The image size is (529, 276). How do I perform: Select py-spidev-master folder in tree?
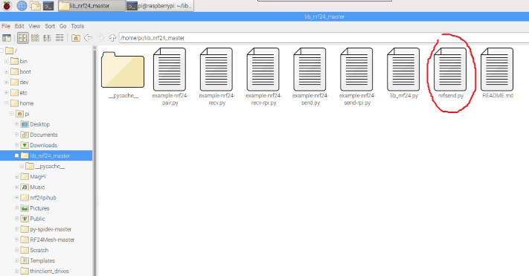[x=46, y=229]
